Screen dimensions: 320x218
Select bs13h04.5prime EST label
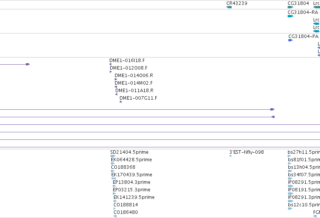click(x=304, y=167)
